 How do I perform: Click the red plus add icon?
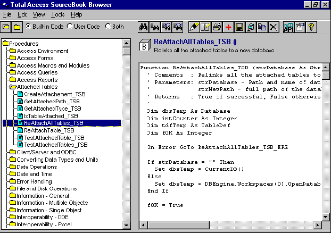pyautogui.click(x=228, y=27)
